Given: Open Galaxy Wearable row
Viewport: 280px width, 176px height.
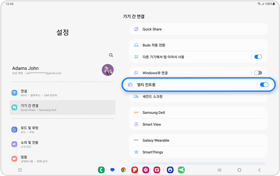Looking at the screenshot, I should pyautogui.click(x=198, y=140).
